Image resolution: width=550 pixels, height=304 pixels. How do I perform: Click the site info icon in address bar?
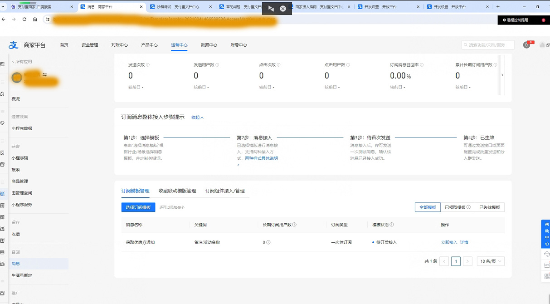coord(47,20)
